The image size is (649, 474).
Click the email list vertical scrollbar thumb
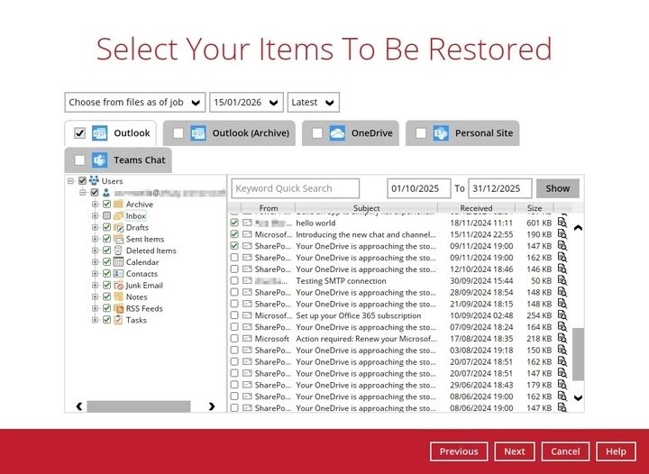578,358
